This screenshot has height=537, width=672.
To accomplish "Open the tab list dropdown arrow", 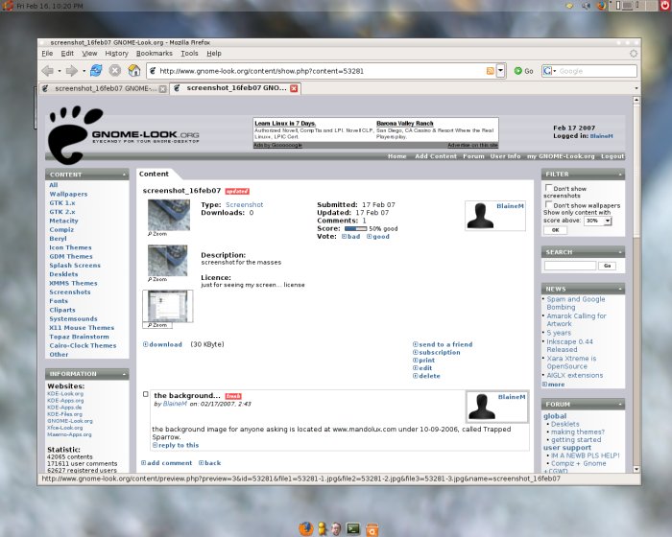I will coord(636,88).
